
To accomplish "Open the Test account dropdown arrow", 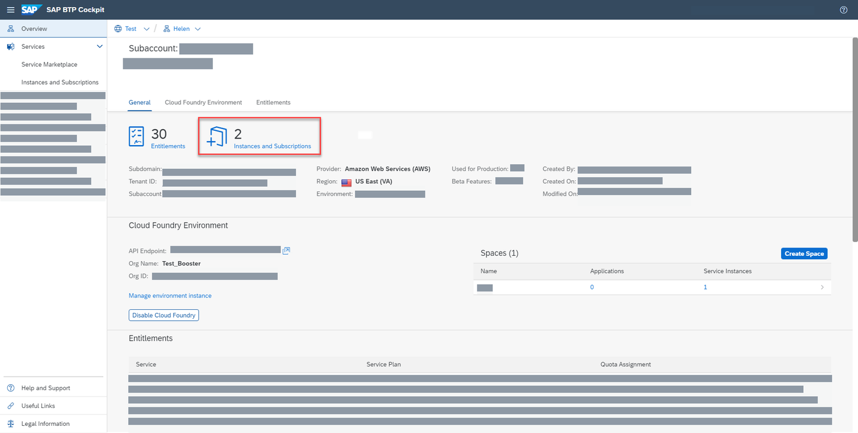I will 147,29.
